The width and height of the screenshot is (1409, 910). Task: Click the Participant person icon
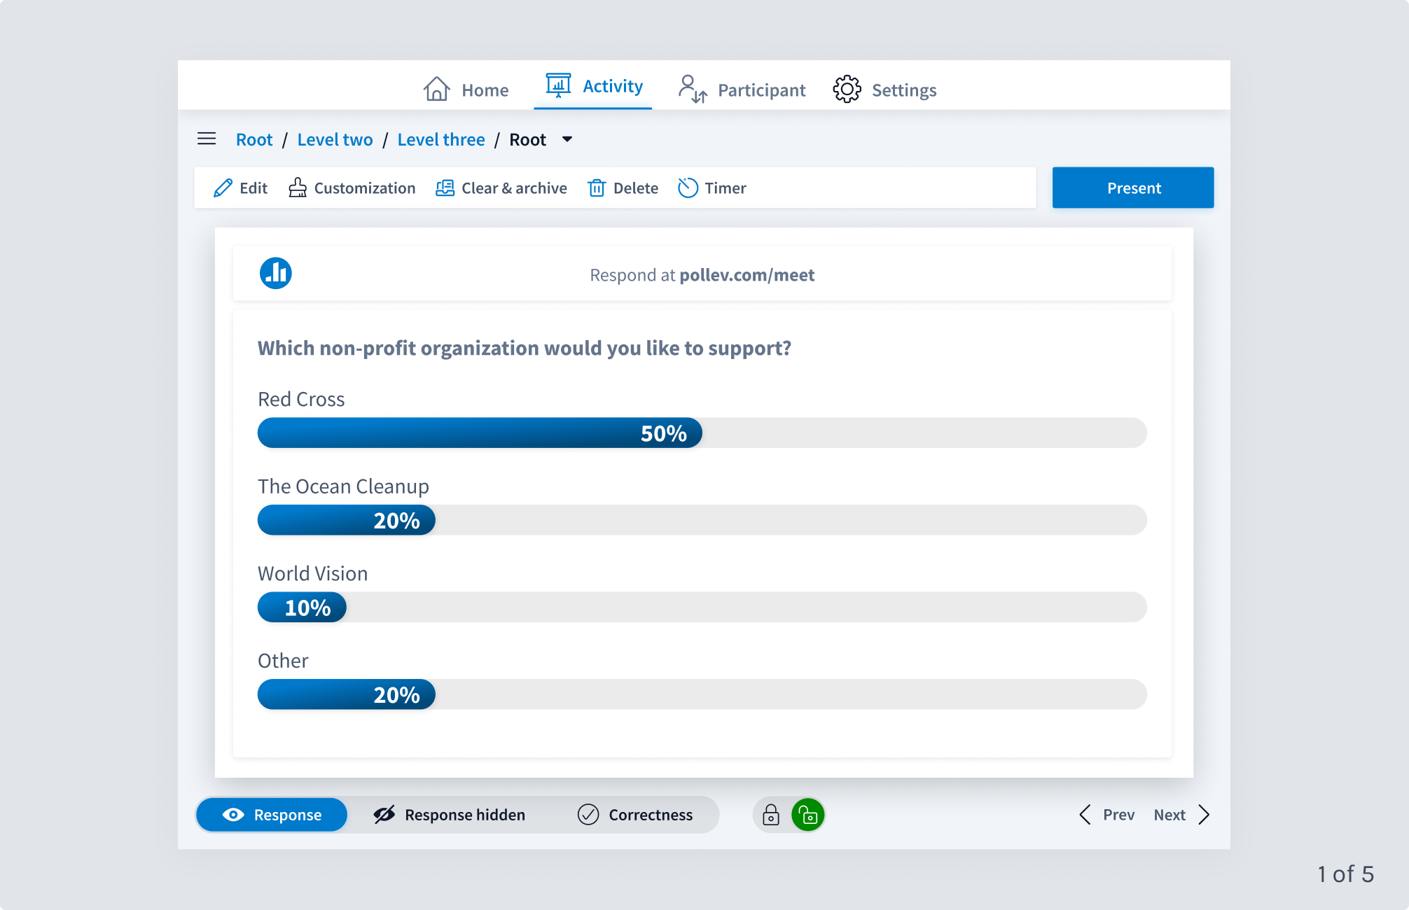click(x=692, y=89)
